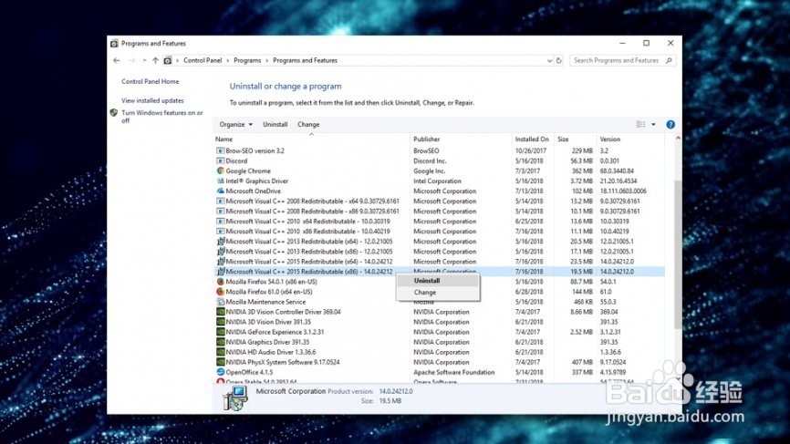790x444 pixels.
Task: Open Turn Windows features on or off
Action: 162,117
